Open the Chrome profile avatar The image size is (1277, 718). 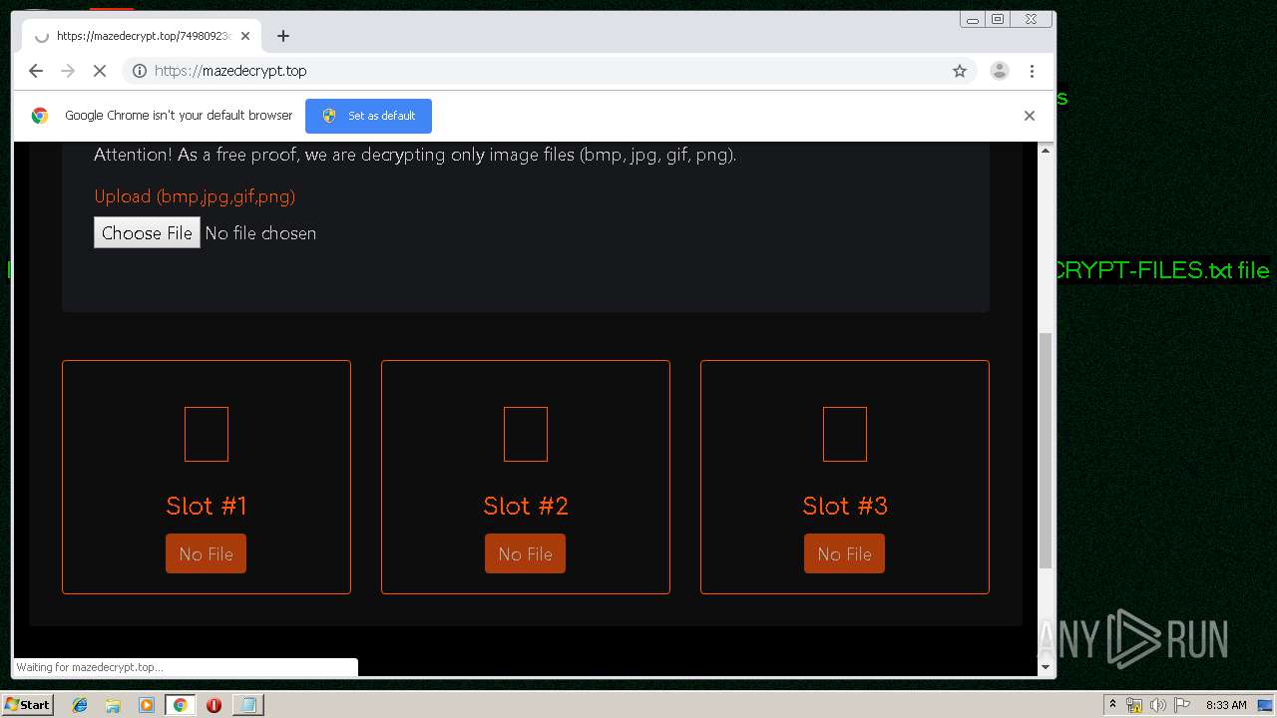click(999, 71)
